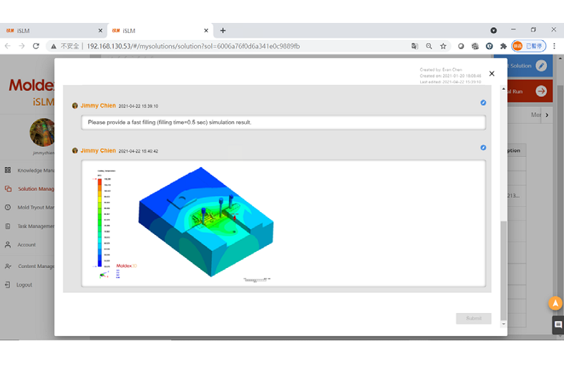Viewport: 564px width, 369px height.
Task: Close the comments dialog with the X
Action: point(492,73)
